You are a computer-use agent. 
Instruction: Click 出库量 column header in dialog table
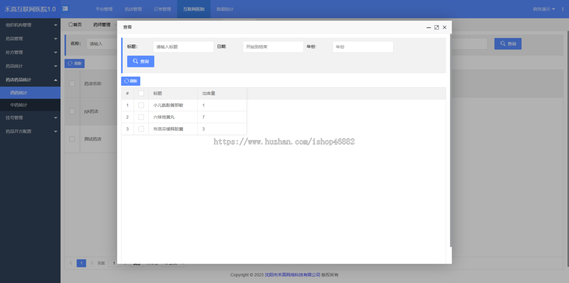coord(222,93)
